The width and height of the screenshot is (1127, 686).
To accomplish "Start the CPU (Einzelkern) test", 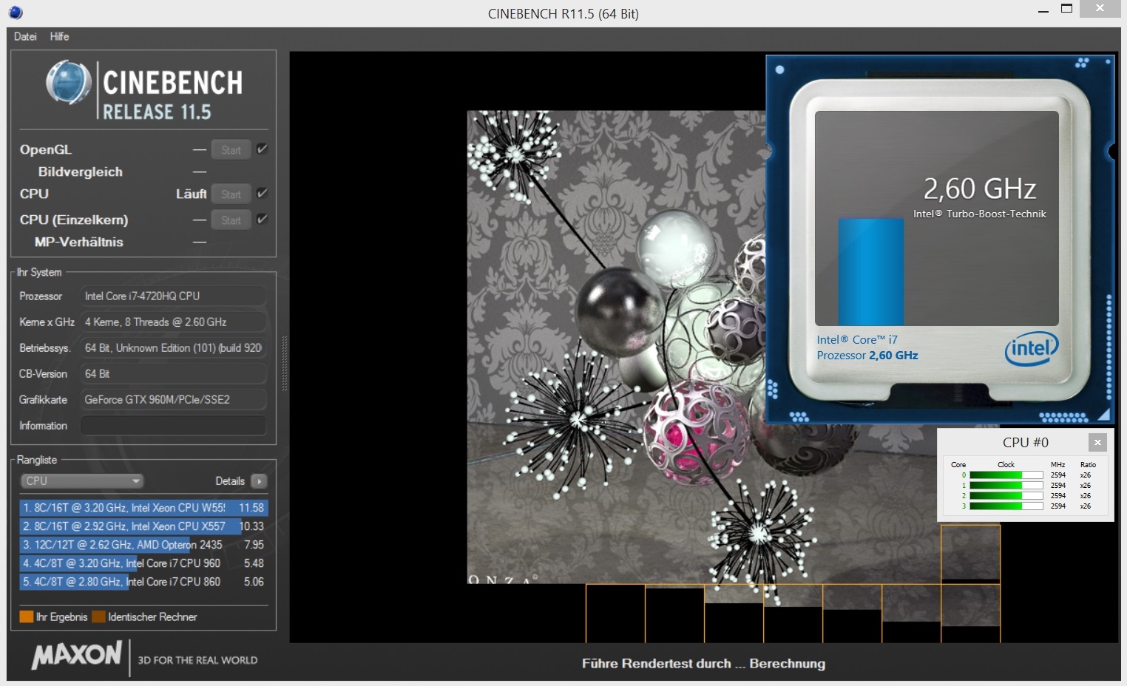I will 231,220.
